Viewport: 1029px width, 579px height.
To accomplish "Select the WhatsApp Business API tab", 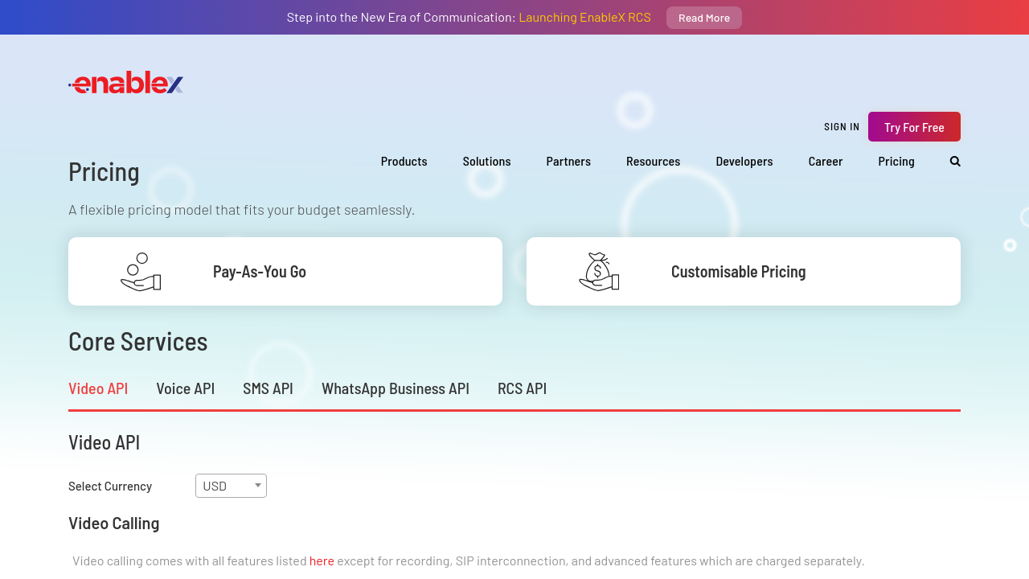I will [395, 388].
